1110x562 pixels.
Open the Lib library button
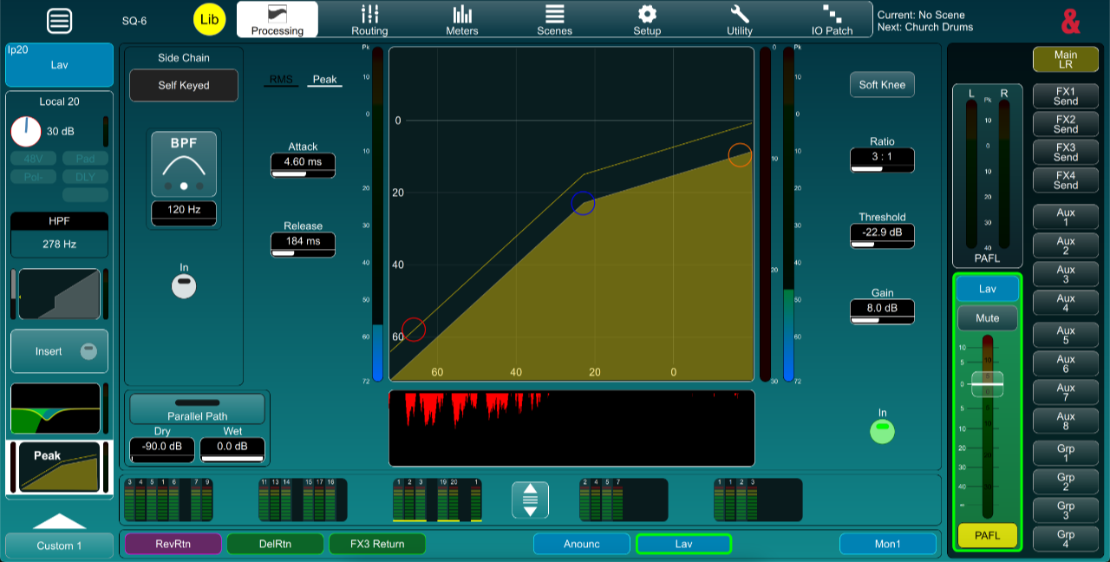(209, 19)
